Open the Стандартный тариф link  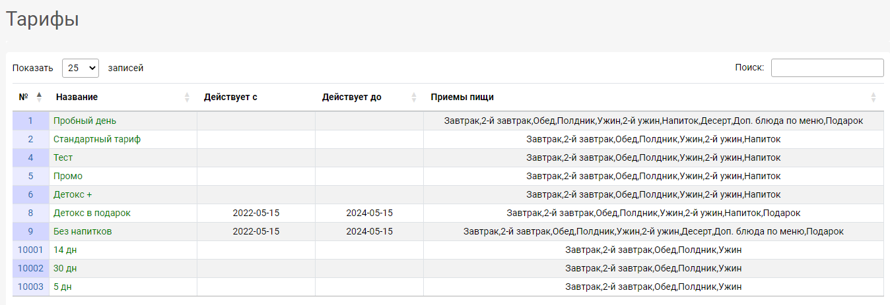(97, 140)
